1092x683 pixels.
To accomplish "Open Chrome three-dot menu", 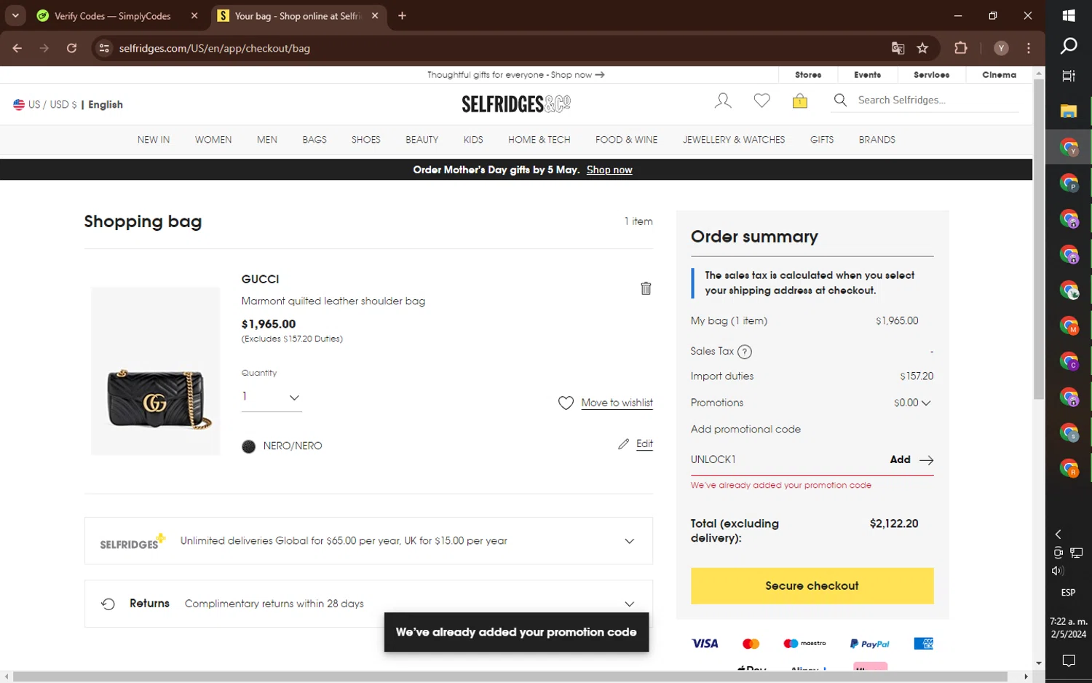I will [x=1029, y=48].
